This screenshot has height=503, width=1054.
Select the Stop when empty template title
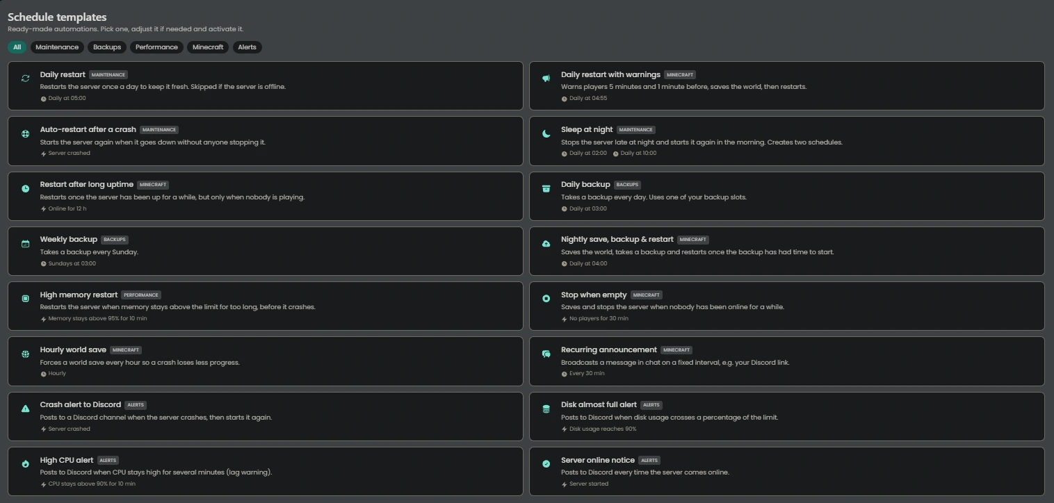pos(594,295)
